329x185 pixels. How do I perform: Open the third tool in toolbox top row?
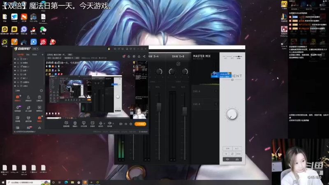coord(39,97)
